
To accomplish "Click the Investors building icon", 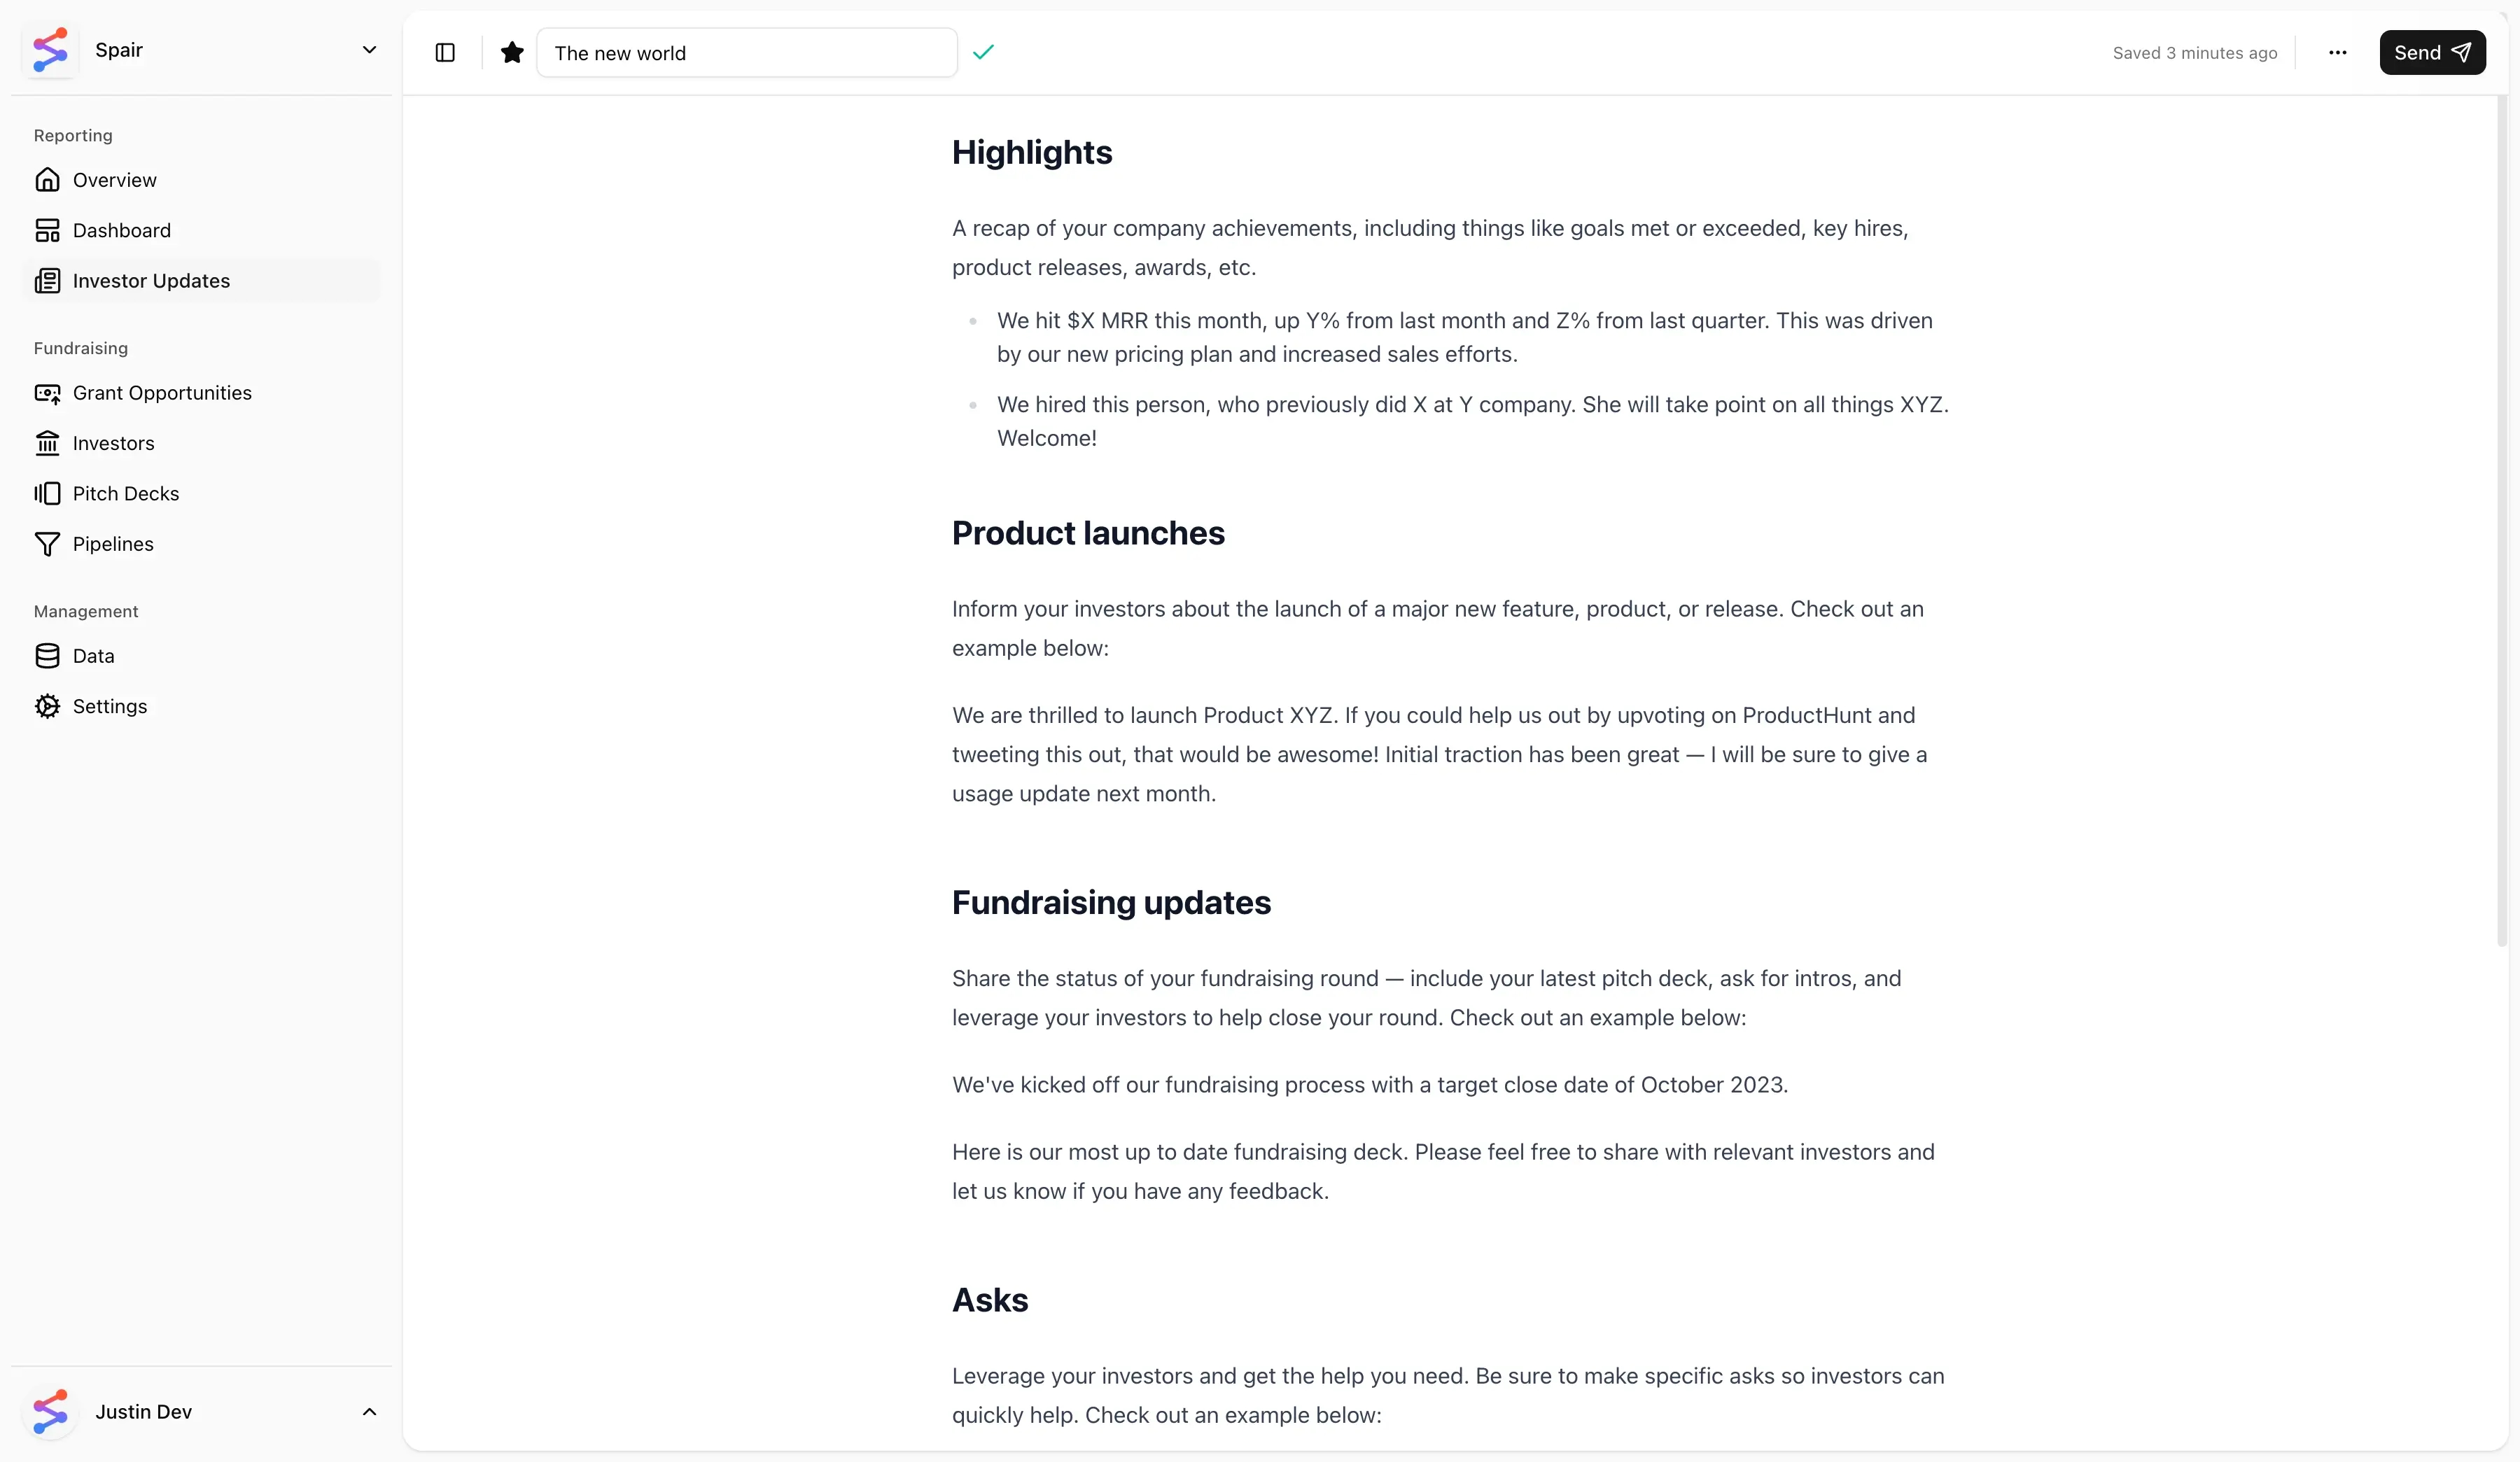I will coord(48,443).
